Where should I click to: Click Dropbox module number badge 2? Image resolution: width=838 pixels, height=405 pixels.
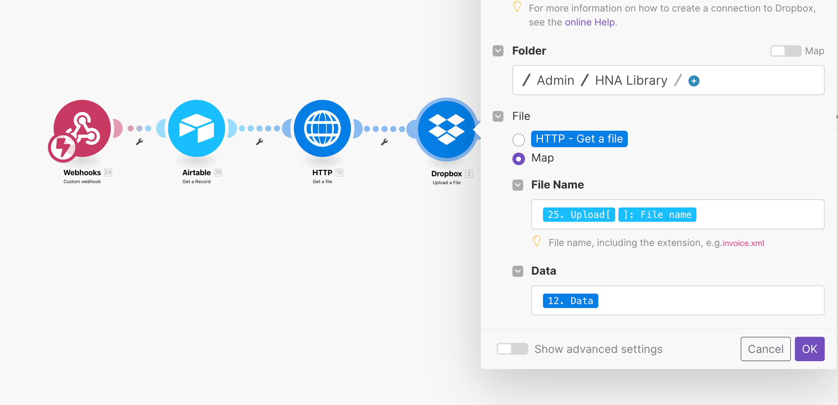point(469,174)
